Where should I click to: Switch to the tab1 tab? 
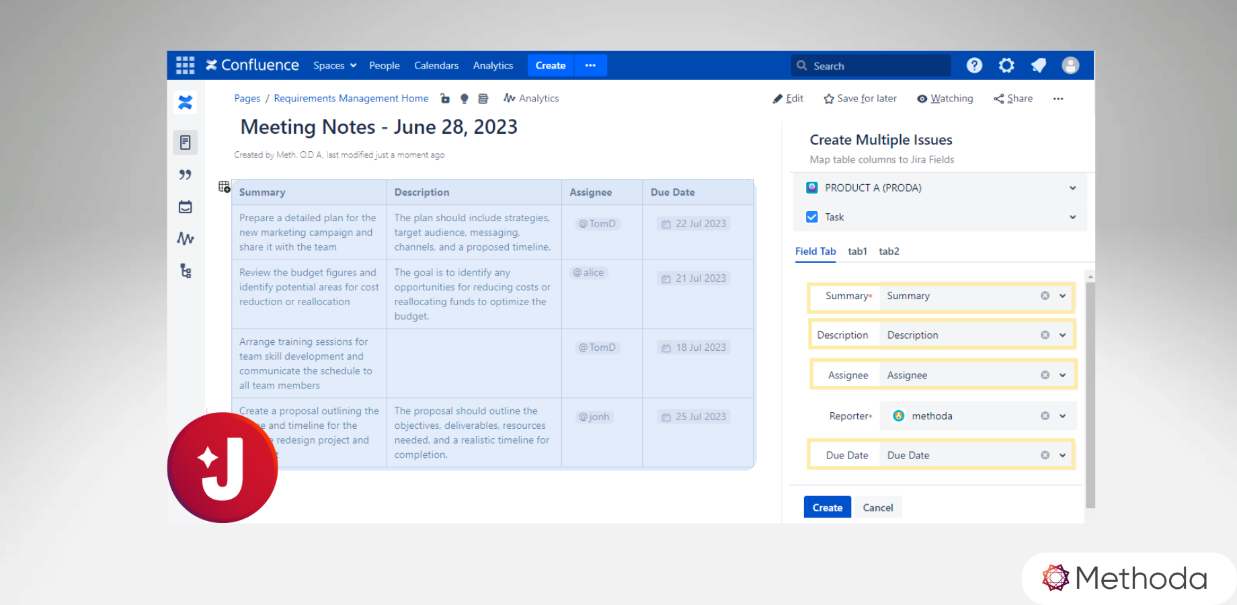coord(857,251)
